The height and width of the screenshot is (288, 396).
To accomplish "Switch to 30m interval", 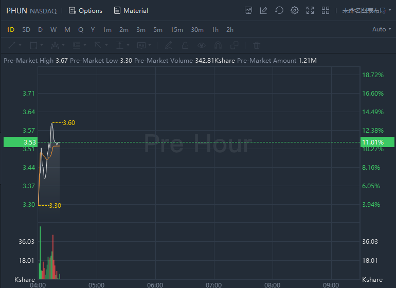I will pyautogui.click(x=197, y=30).
